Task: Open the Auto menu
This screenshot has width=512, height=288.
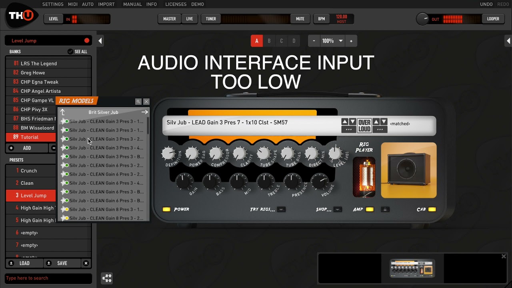Action: 88,4
